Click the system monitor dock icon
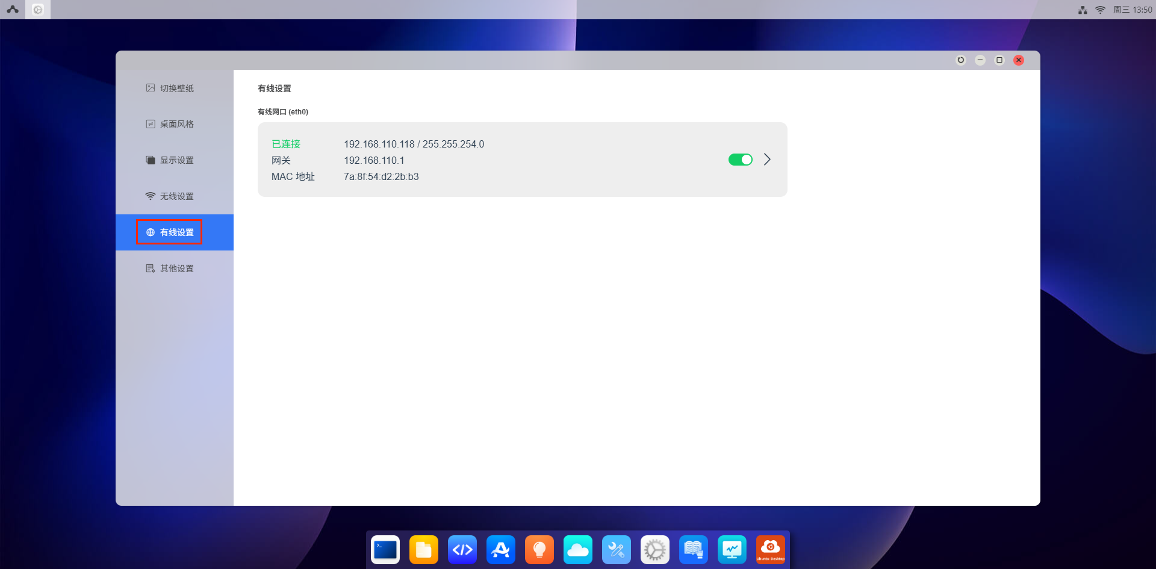Screen dimensions: 1156x569 (732, 550)
